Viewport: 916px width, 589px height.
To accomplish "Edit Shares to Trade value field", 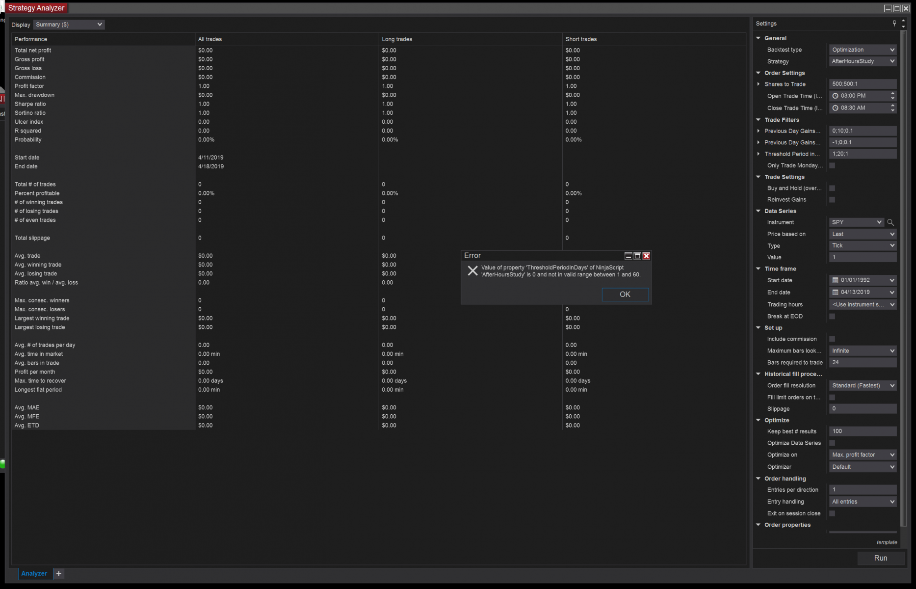I will click(863, 84).
